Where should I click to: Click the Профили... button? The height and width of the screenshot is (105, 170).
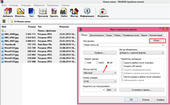(100, 53)
